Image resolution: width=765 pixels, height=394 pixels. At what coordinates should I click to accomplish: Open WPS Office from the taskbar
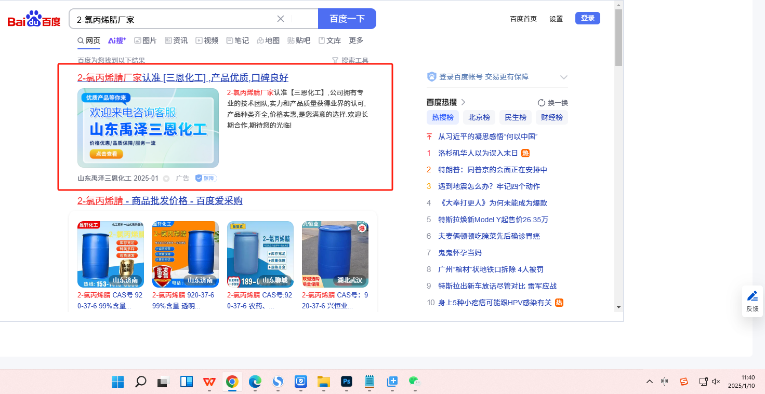click(x=209, y=382)
